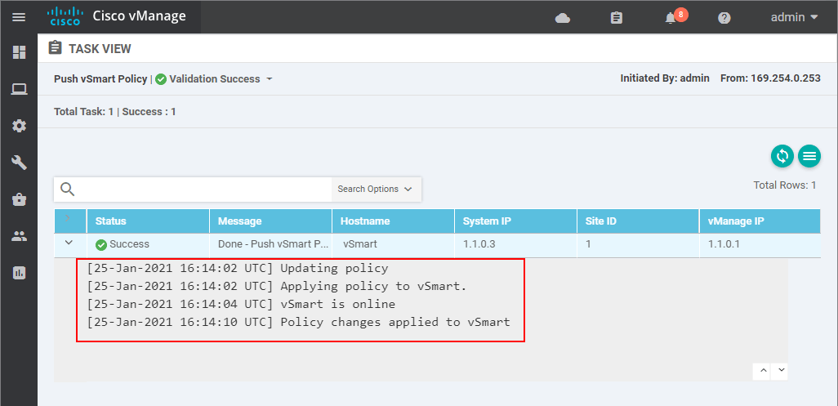Click the Cisco logo

point(65,16)
